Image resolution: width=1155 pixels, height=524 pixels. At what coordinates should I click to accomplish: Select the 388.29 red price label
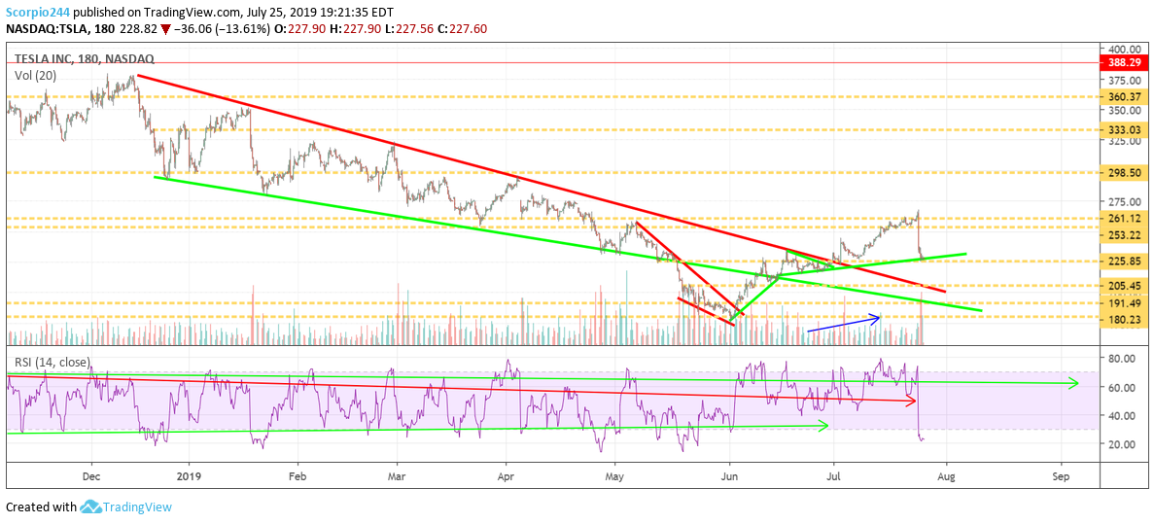pos(1123,62)
